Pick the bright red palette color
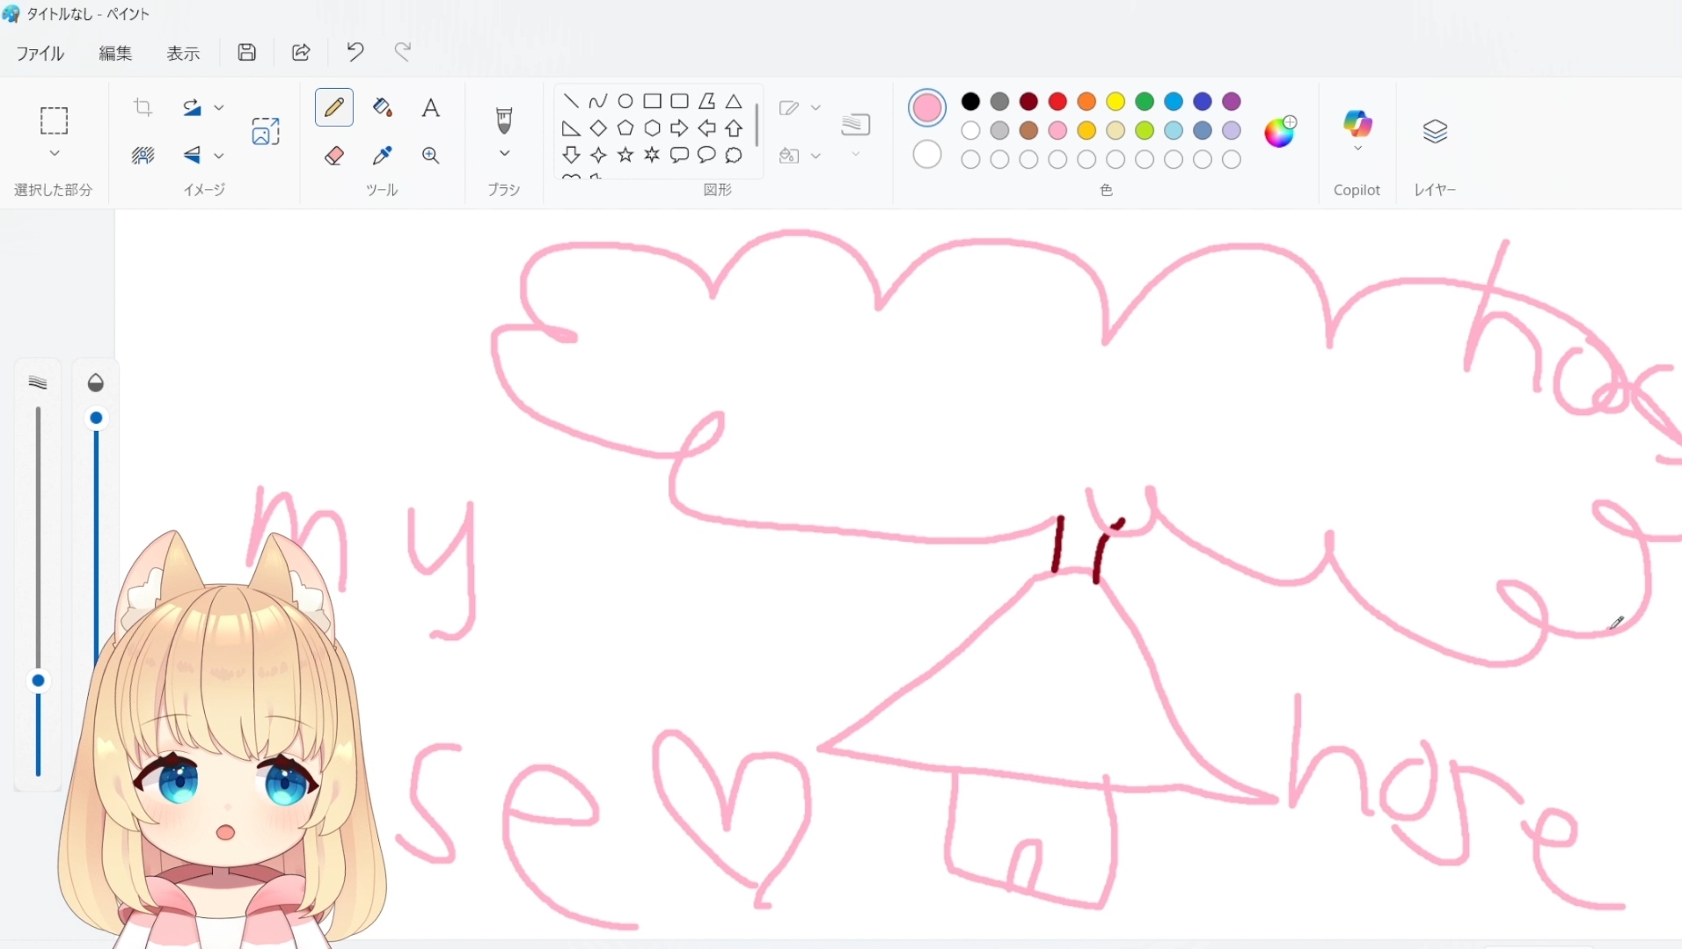This screenshot has height=949, width=1682. coord(1057,101)
